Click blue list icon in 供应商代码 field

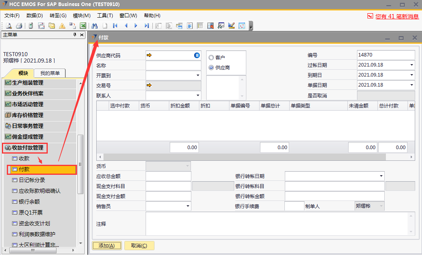click(x=197, y=55)
